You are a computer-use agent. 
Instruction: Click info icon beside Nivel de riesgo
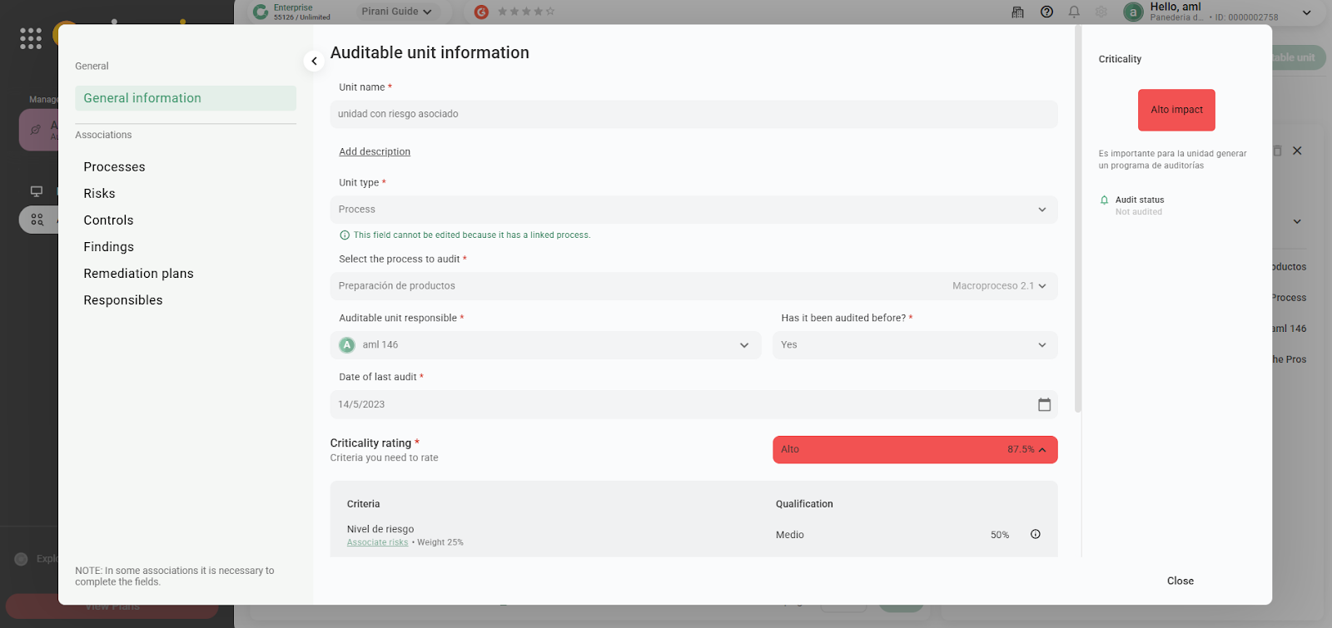pos(1036,534)
